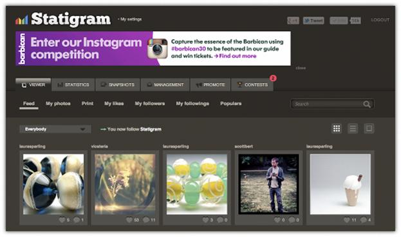The width and height of the screenshot is (401, 237).
Task: Log out via the LOGOUT link
Action: click(x=380, y=20)
